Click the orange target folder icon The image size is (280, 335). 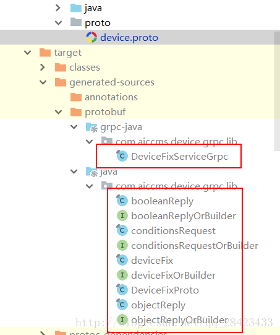click(x=45, y=53)
